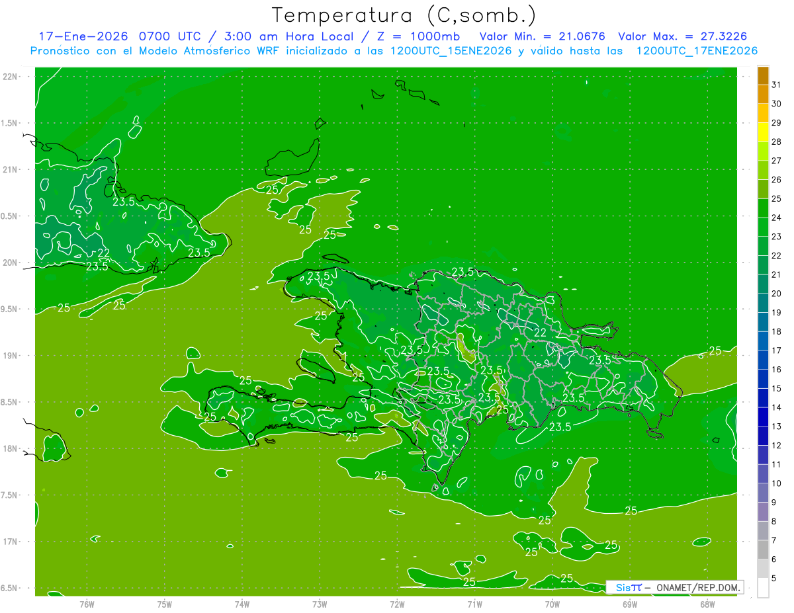Click the "15" label on the color scale
The image size is (794, 613).
point(776,388)
